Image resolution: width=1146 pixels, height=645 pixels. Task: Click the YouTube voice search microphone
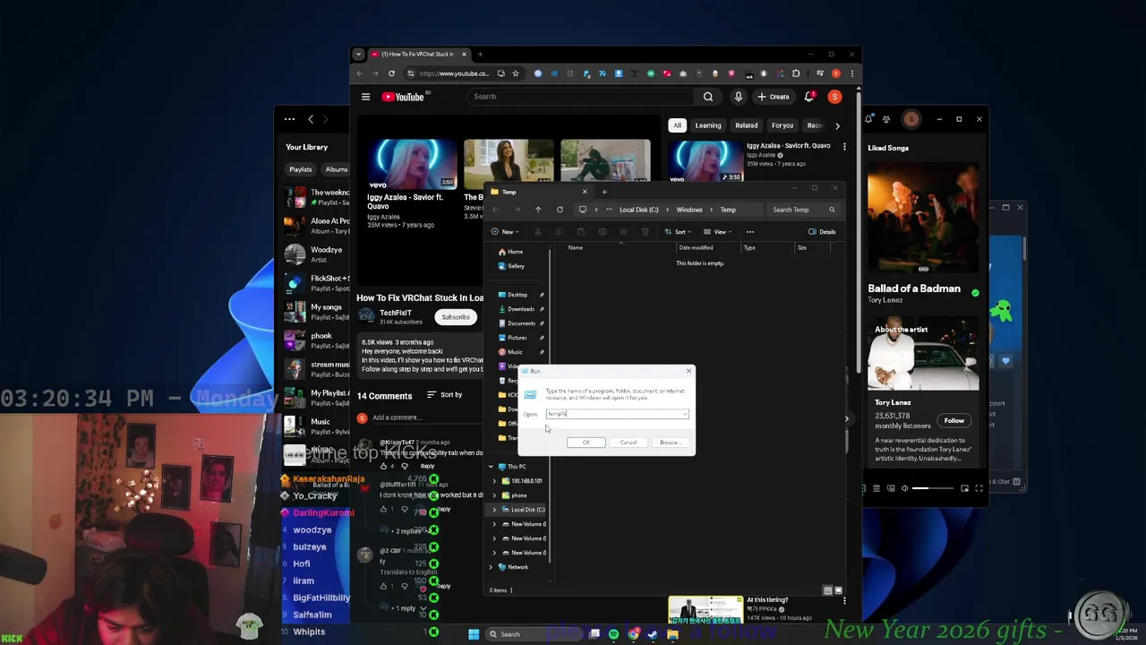pyautogui.click(x=739, y=97)
